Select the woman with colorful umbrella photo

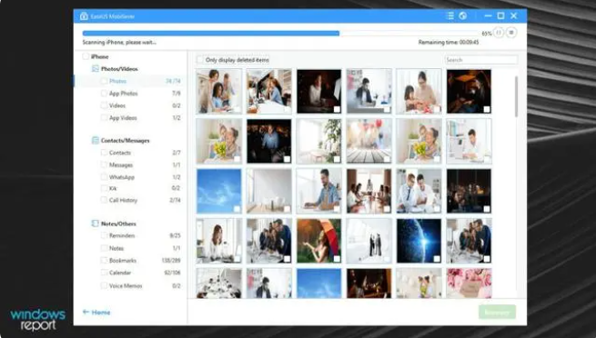[318, 241]
